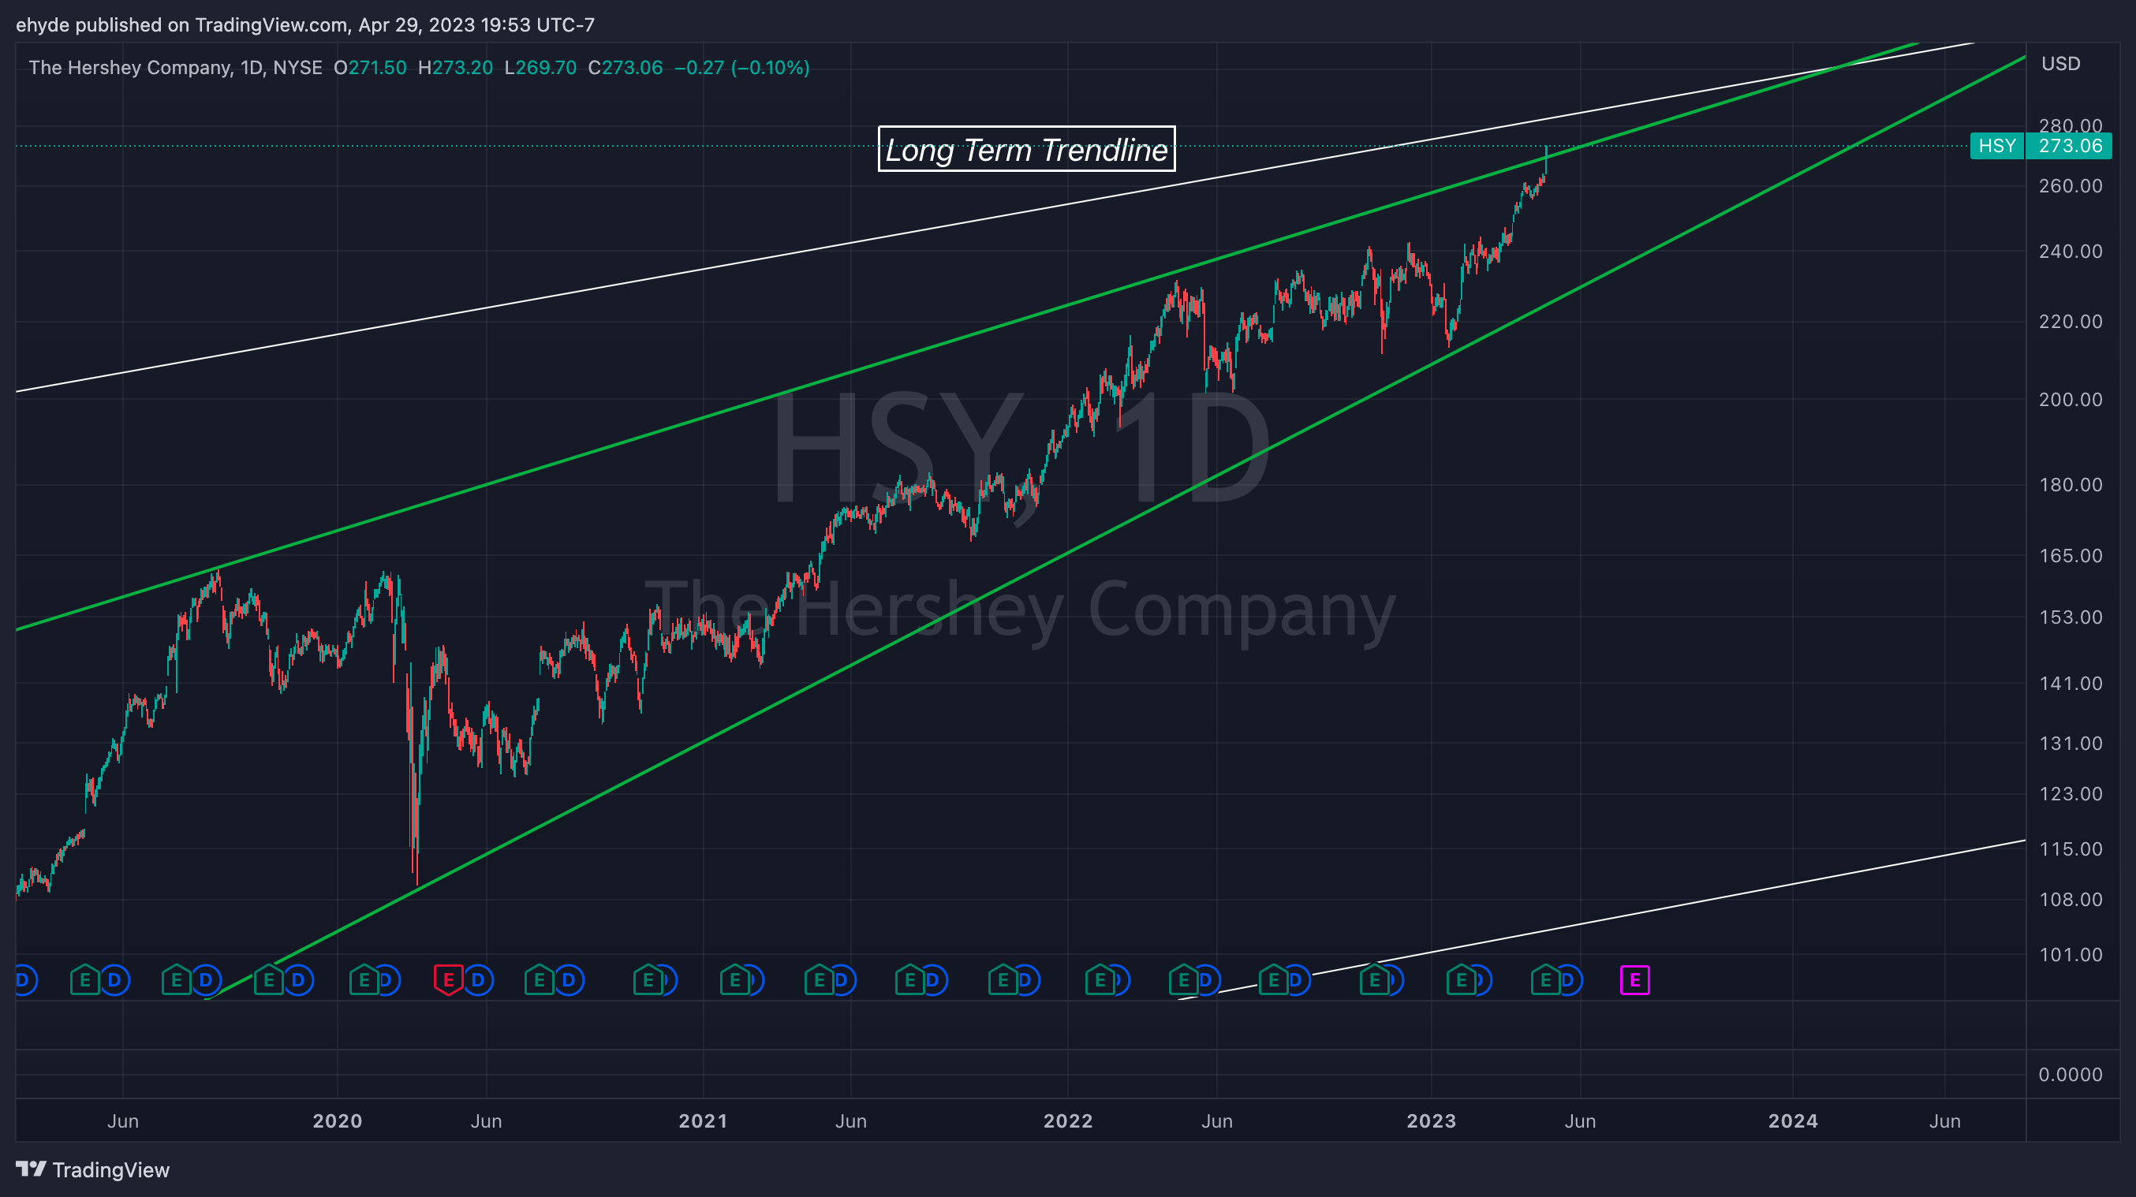Click the 2023 year label on time axis
Image resolution: width=2136 pixels, height=1197 pixels.
[x=1431, y=1121]
